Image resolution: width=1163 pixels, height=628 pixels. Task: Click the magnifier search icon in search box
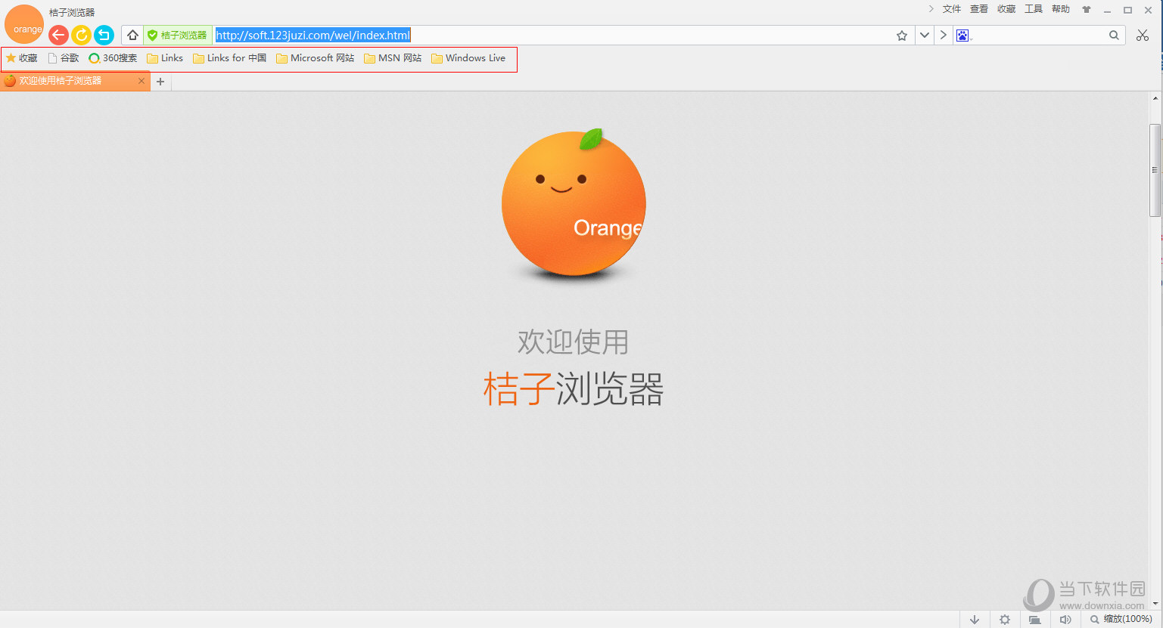tap(1114, 36)
